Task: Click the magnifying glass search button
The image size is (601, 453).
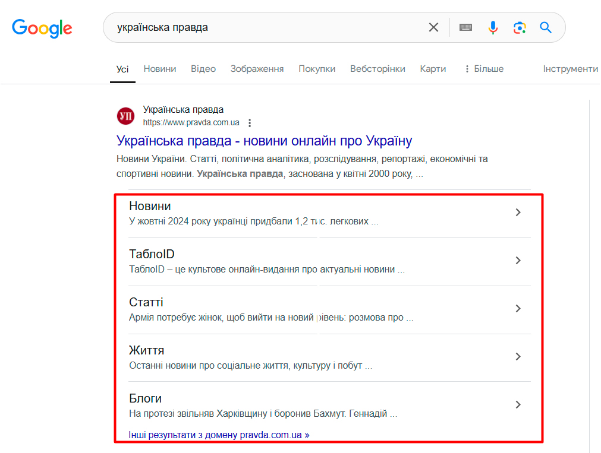Action: pyautogui.click(x=546, y=27)
